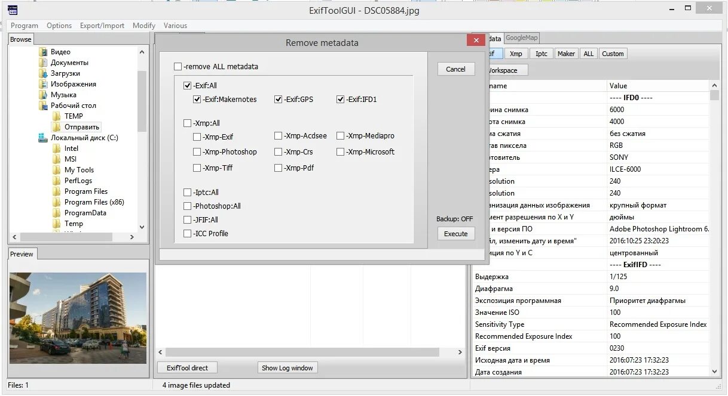Open the Modify menu

click(144, 26)
